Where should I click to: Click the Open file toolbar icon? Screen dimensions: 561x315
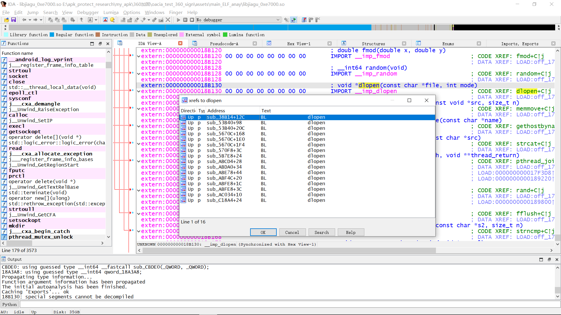coord(6,20)
